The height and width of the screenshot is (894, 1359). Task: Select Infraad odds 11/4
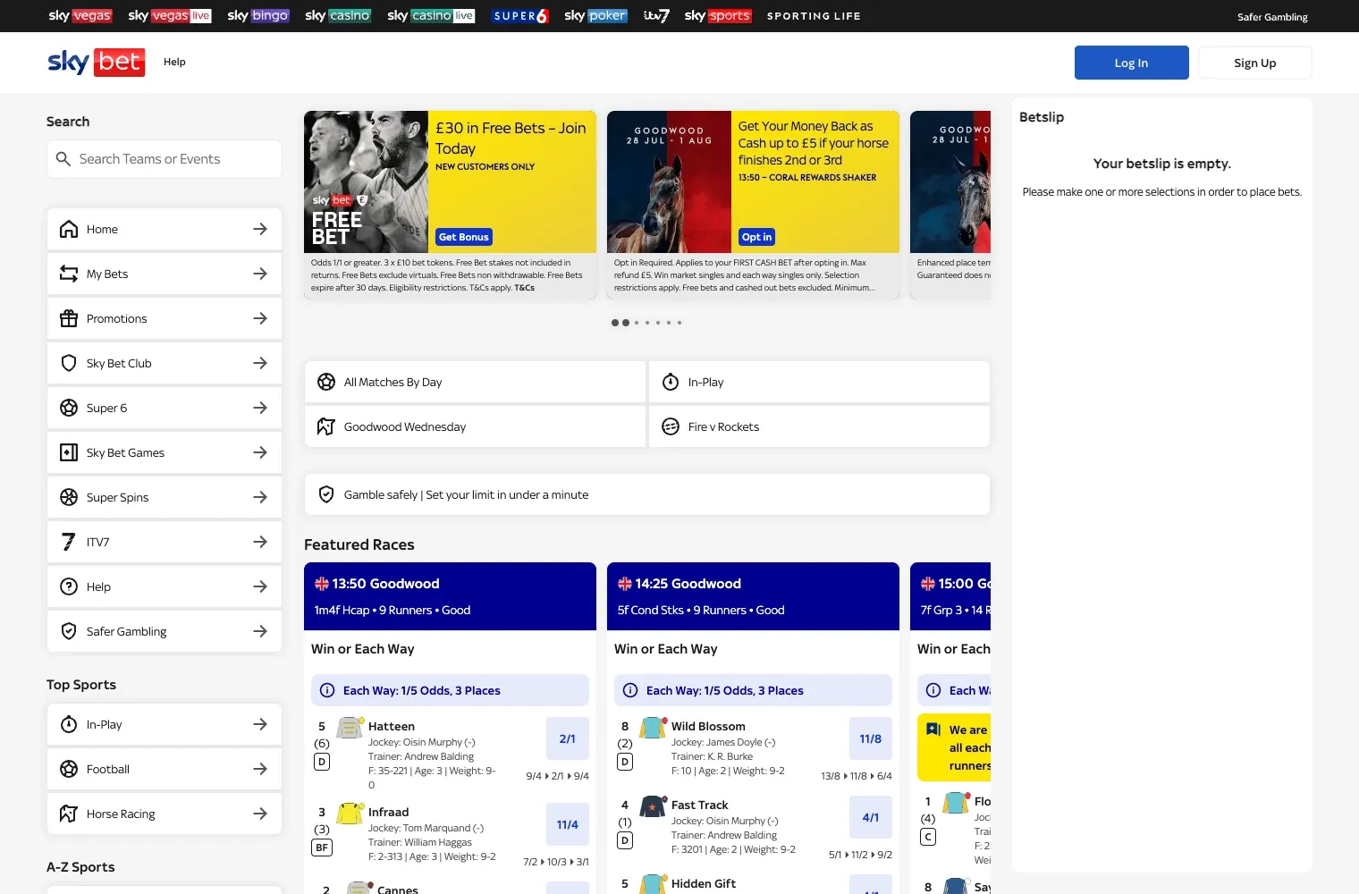point(568,824)
